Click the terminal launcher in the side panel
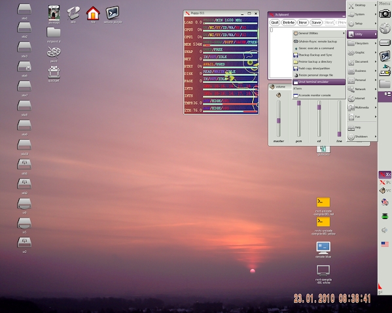 coord(385,56)
